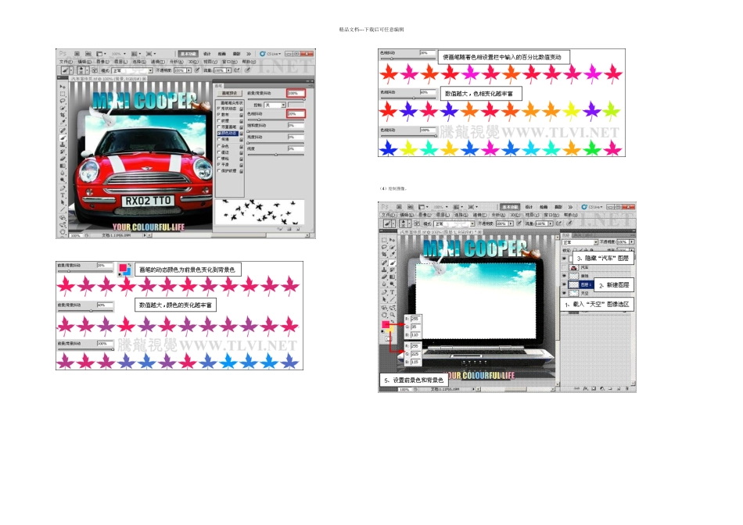
Task: Expand workspace chevron in car window app bar
Action: click(248, 54)
